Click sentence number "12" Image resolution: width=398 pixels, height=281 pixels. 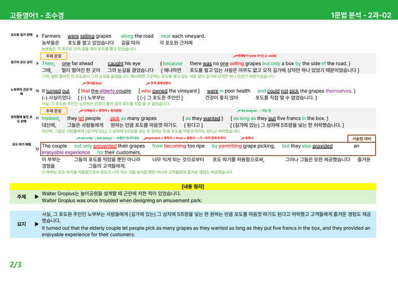(x=37, y=149)
